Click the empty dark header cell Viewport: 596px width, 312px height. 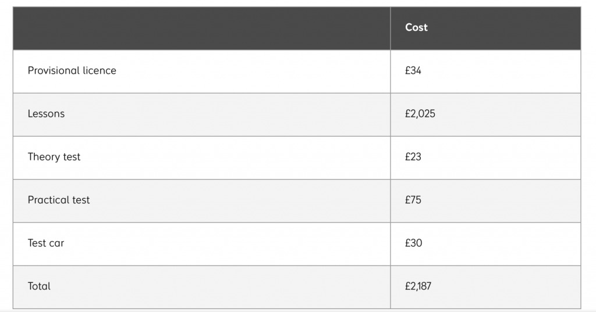201,28
